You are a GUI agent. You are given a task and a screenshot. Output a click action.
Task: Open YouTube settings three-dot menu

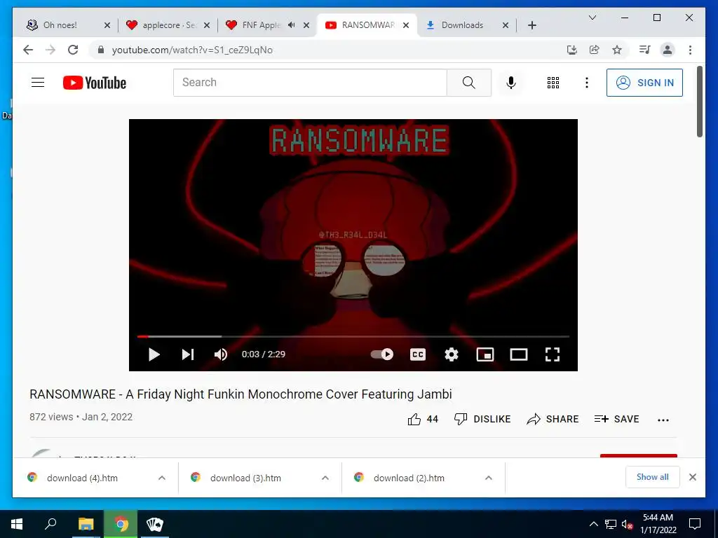587,83
